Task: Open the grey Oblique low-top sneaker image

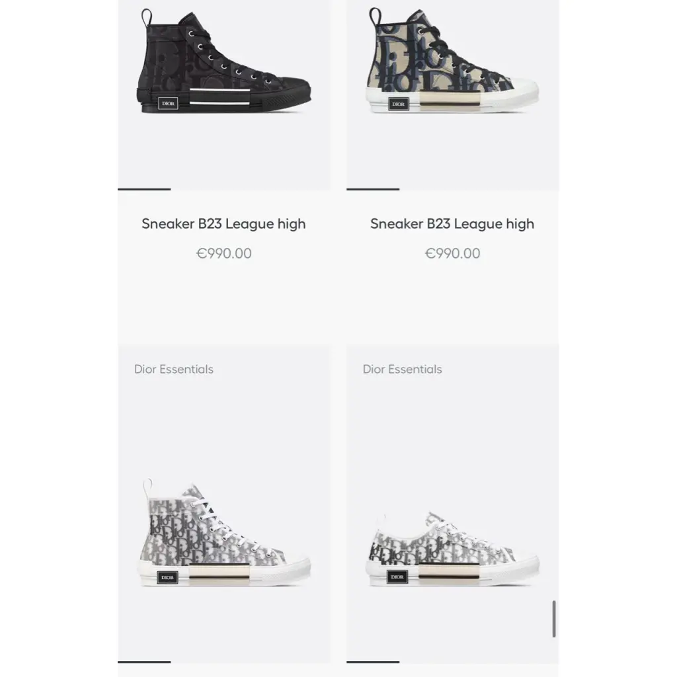Action: 452,548
